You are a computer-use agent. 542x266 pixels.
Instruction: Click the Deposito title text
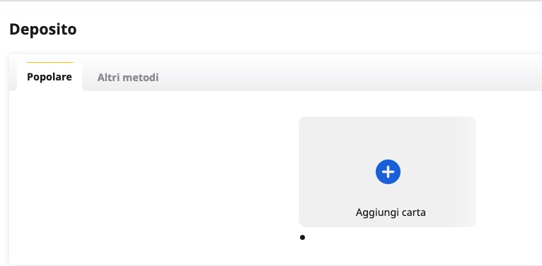(43, 30)
